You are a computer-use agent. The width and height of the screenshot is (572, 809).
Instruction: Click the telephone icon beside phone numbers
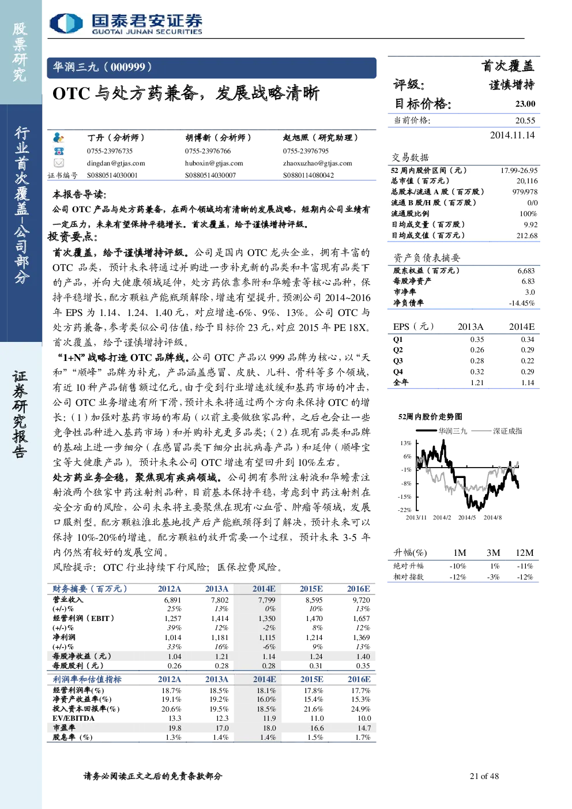[58, 151]
